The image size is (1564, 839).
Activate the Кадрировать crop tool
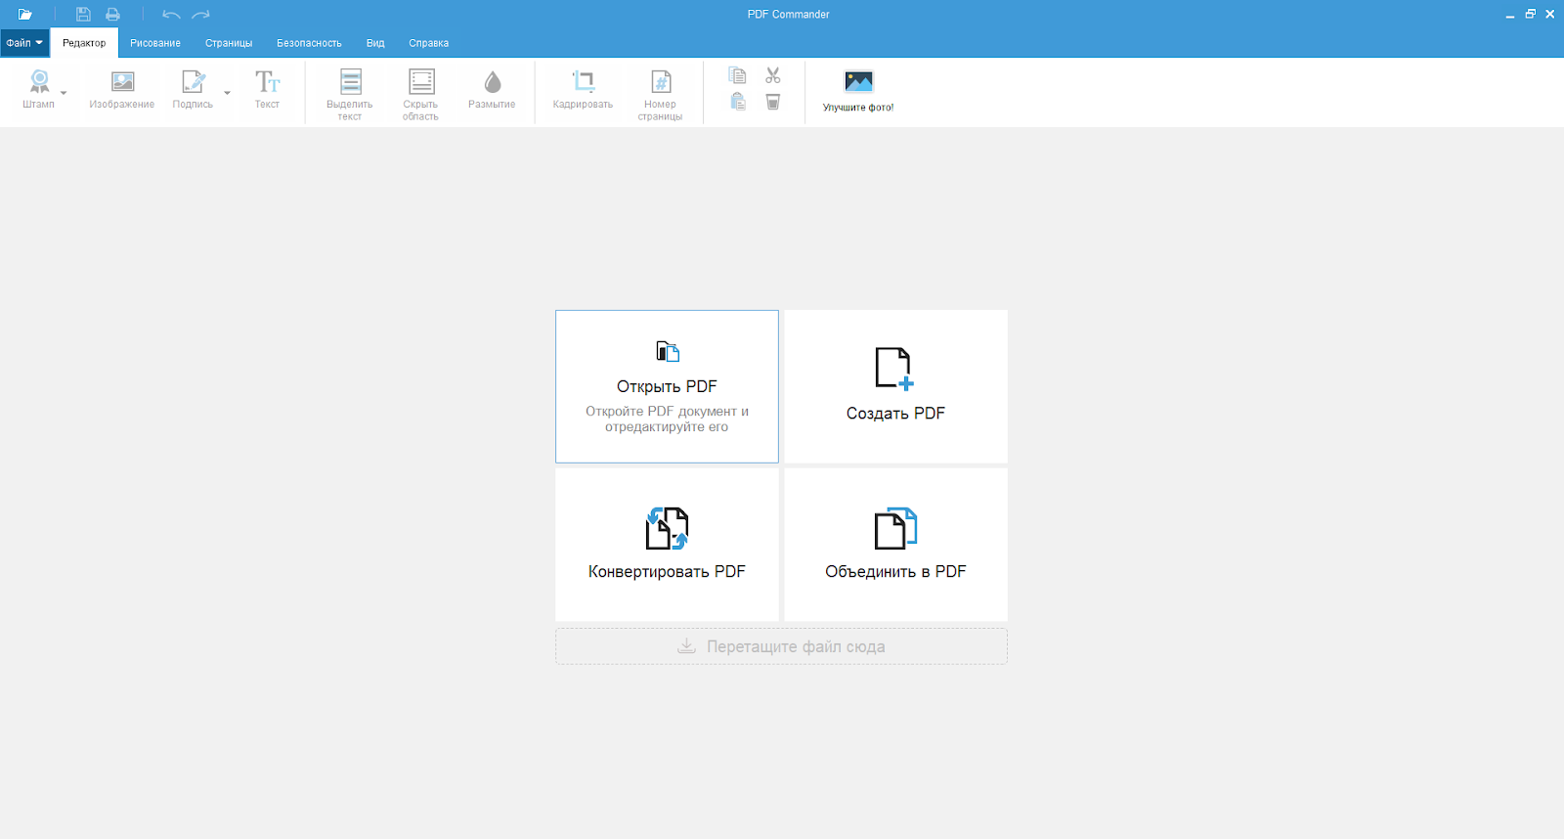[x=583, y=89]
